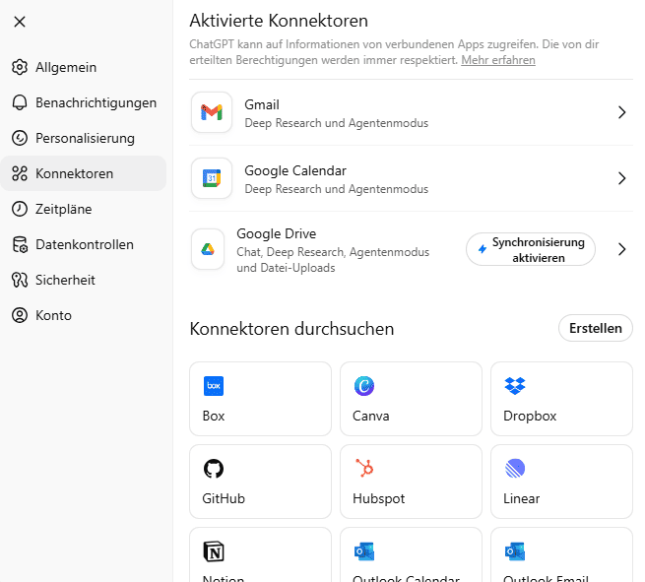The height and width of the screenshot is (582, 645).
Task: Expand Gmail connector details chevron
Action: tap(621, 112)
